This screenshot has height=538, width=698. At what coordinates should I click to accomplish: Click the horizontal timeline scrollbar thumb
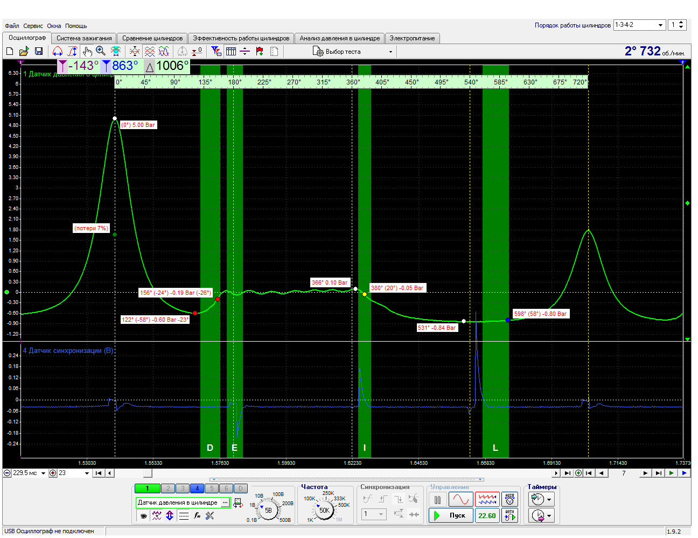148,473
